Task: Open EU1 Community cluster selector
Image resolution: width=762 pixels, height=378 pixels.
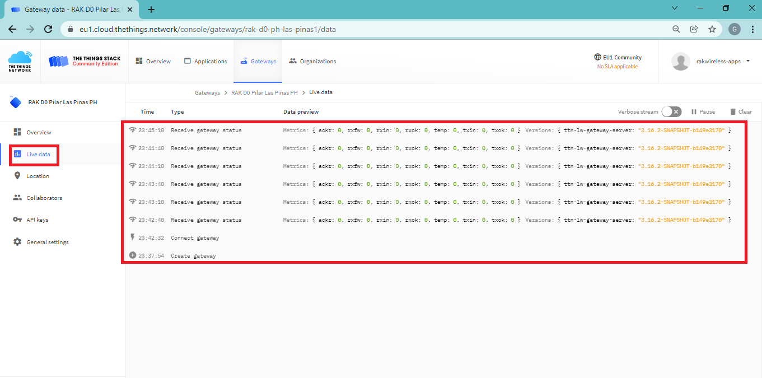Action: point(618,61)
